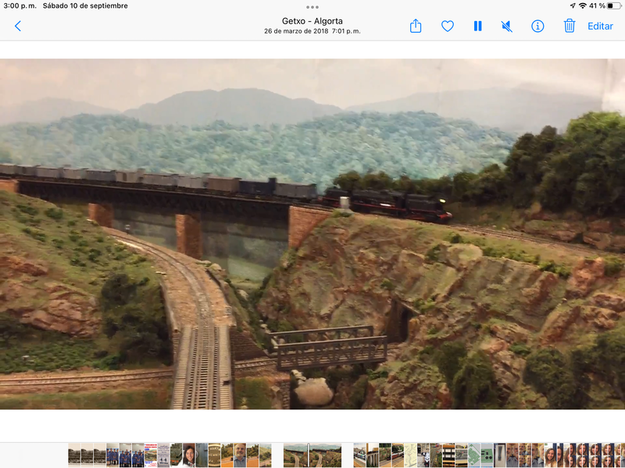The width and height of the screenshot is (625, 468).
Task: Open the wooden shelves thumbnail
Action: pyautogui.click(x=448, y=455)
